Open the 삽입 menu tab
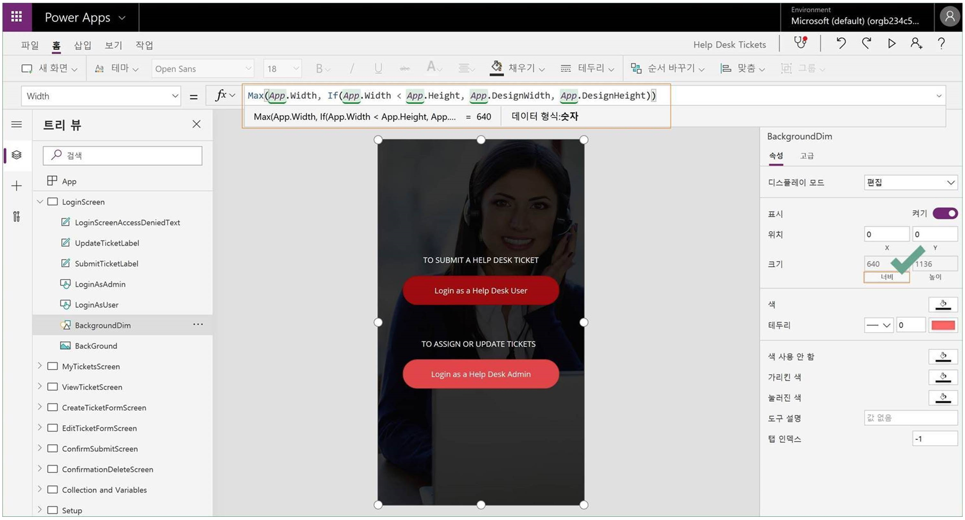 click(x=83, y=45)
